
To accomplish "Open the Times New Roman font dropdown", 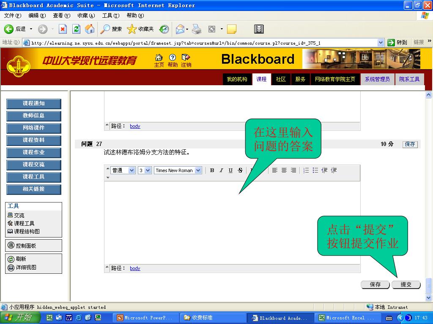I will 178,170.
